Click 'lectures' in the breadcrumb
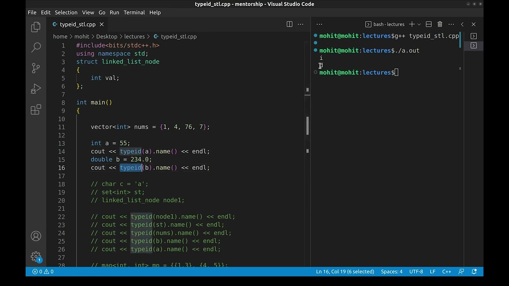The height and width of the screenshot is (286, 509). (x=134, y=37)
